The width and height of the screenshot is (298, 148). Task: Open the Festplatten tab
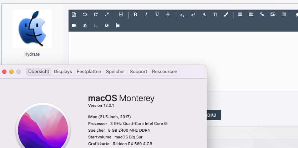tap(89, 71)
